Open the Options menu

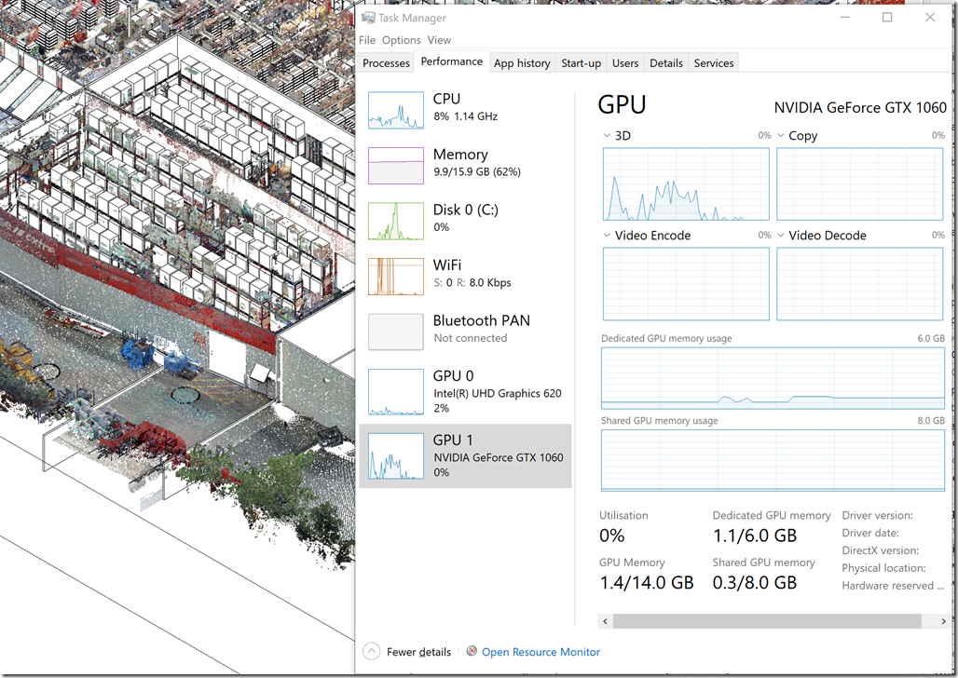pos(401,40)
